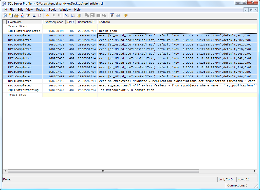Click the horizontal scrollbar right arrow
The height and width of the screenshot is (190, 260).
[255, 171]
